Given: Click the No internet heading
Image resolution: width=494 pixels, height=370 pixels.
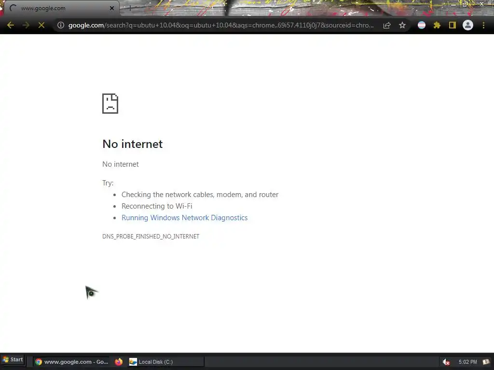Looking at the screenshot, I should tap(132, 144).
